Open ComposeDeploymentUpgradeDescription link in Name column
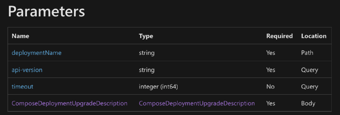340x115 pixels. click(x=69, y=103)
